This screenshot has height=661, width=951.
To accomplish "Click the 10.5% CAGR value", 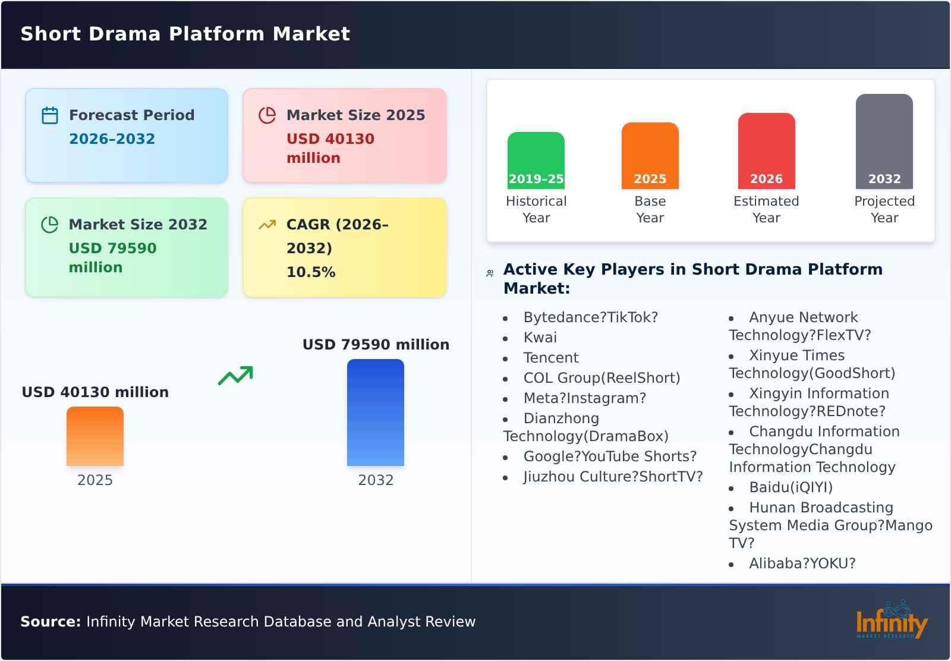I will (x=311, y=272).
